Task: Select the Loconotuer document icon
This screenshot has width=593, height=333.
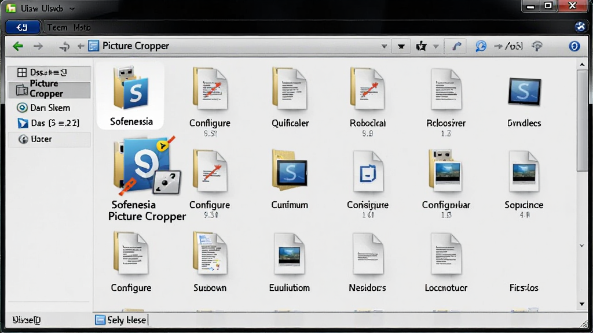Action: [x=446, y=254]
